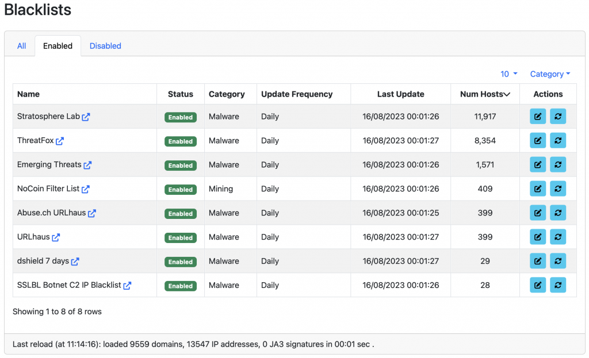Refresh the URLhaus row dated 00:01:27
Viewport: 589px width, 358px height.
(x=558, y=237)
